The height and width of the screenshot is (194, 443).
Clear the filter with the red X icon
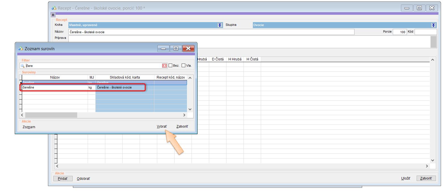pos(164,66)
